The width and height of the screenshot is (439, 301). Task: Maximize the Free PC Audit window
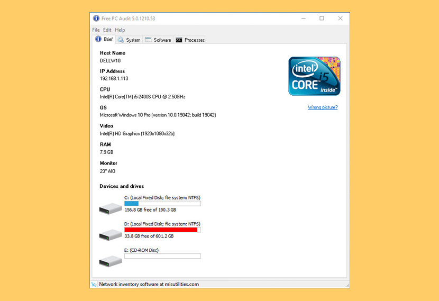coord(322,18)
